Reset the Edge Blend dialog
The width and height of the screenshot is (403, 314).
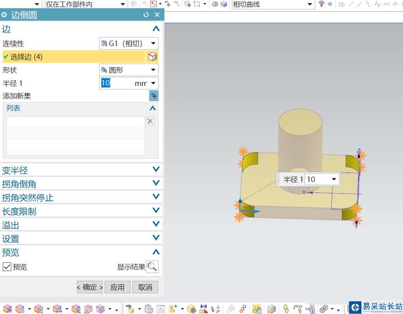(x=146, y=15)
